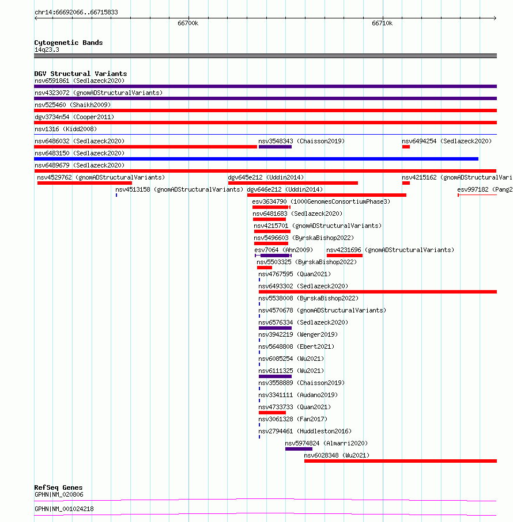Screen dimensions: 513x522
Task: Click the nsv4215701 gnomADStructuralVariants label
Action: 318,226
